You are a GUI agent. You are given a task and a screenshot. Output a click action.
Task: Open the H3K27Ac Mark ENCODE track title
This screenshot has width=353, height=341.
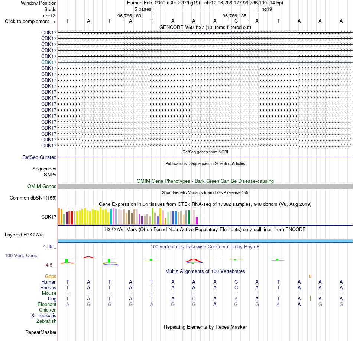205,230
